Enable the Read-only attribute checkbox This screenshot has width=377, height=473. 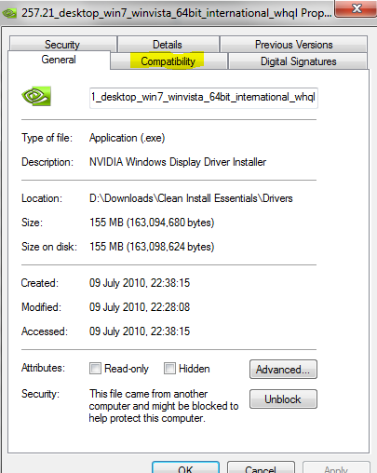95,369
